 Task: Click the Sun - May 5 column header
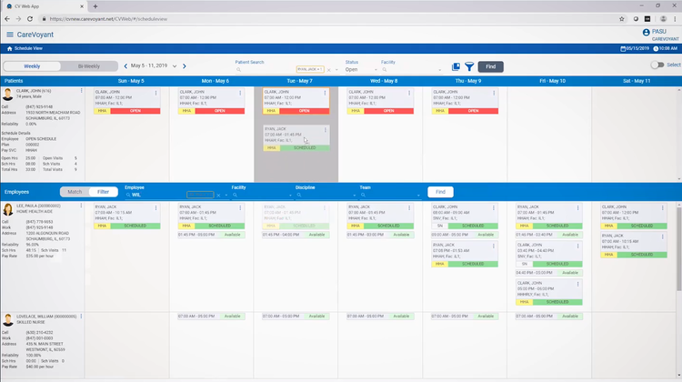point(131,81)
